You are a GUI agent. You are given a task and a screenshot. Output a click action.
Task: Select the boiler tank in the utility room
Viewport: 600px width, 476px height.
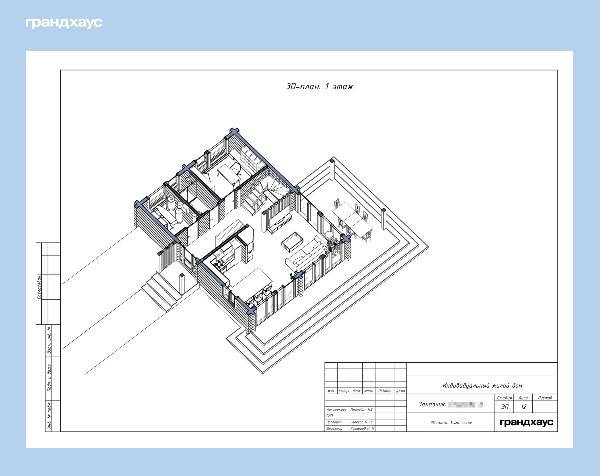(x=172, y=205)
